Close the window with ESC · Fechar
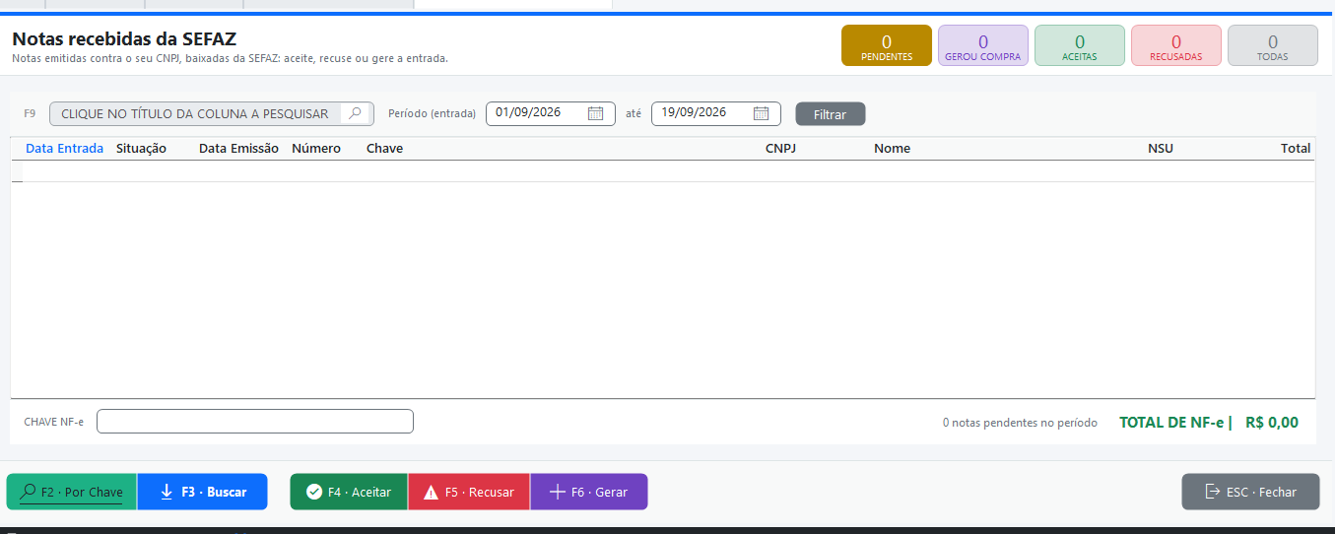Image resolution: width=1335 pixels, height=534 pixels. pyautogui.click(x=1251, y=492)
